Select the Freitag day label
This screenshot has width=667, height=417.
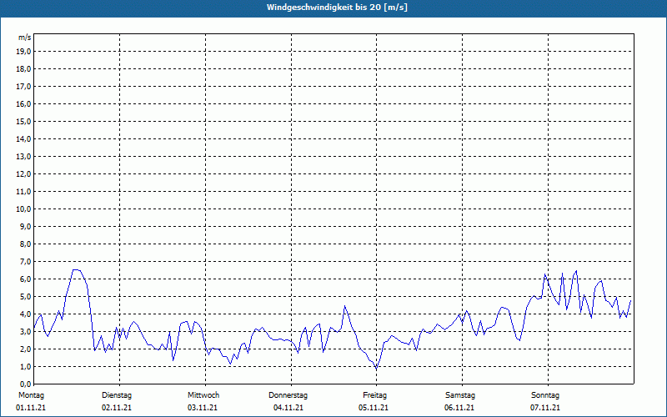[x=374, y=395]
